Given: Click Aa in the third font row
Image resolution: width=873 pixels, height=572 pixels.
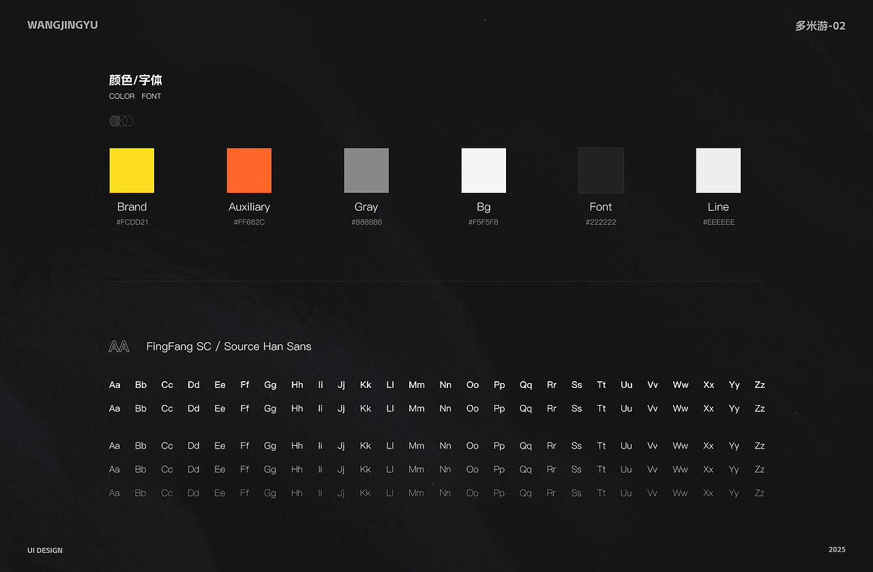Looking at the screenshot, I should click(x=115, y=446).
